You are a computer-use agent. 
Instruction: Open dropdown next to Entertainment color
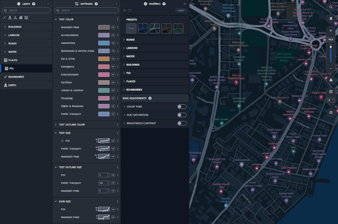pyautogui.click(x=113, y=75)
